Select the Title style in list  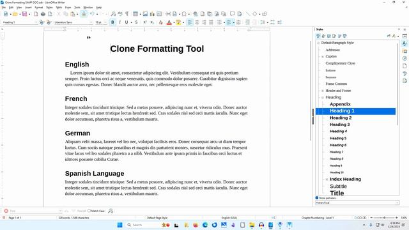pyautogui.click(x=337, y=193)
